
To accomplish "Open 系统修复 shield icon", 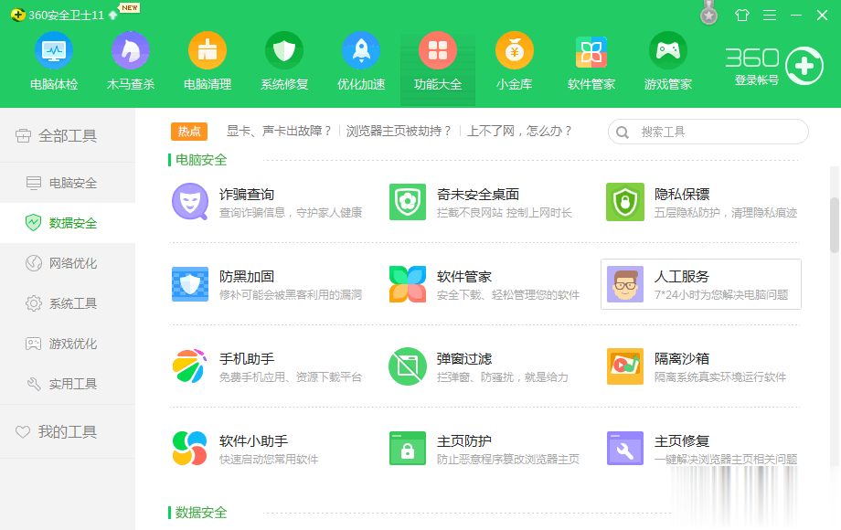I will pos(283,51).
